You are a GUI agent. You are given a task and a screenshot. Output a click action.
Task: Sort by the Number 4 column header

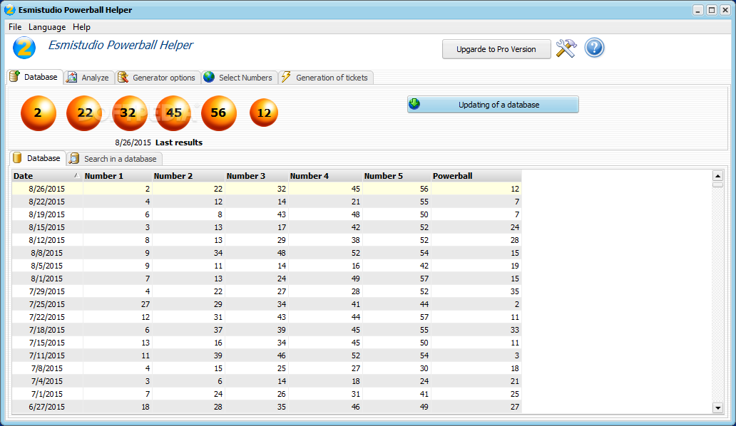pyautogui.click(x=325, y=176)
